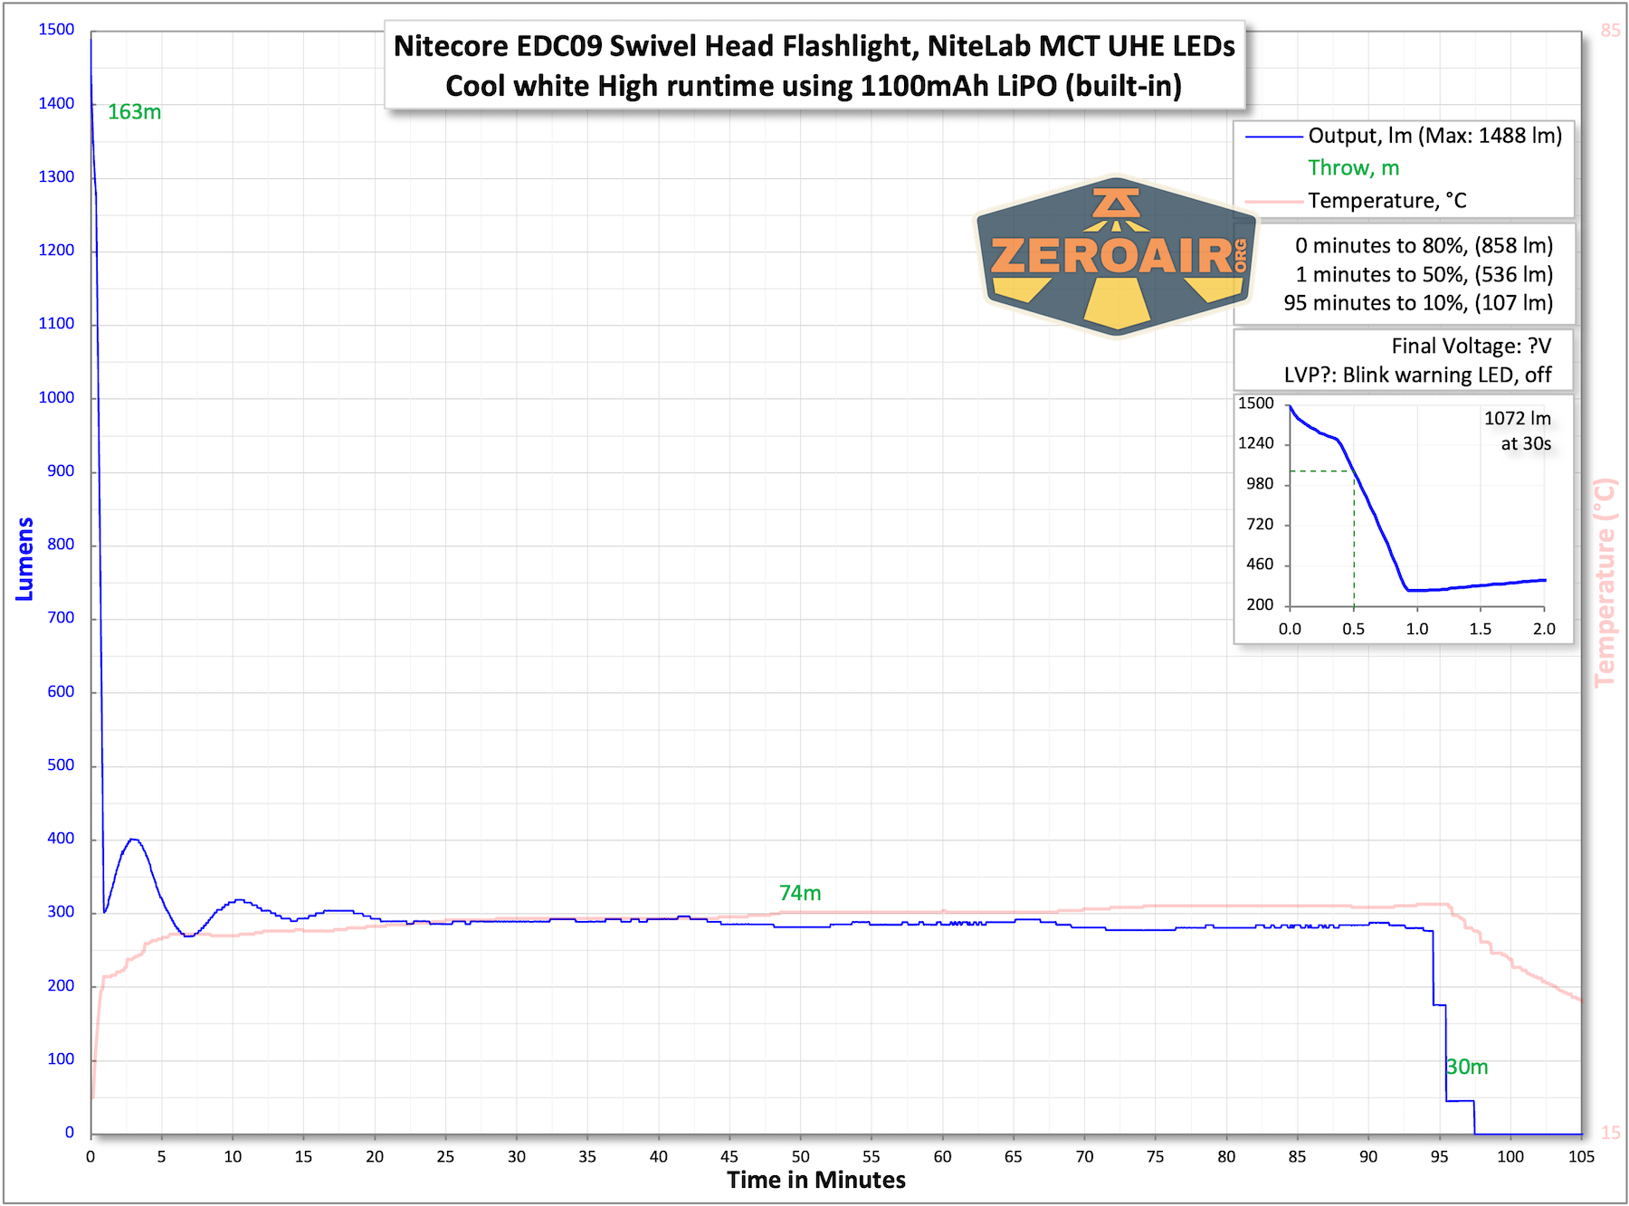
Task: Click the "95 minutes to 10%" statistic
Action: 1417,303
